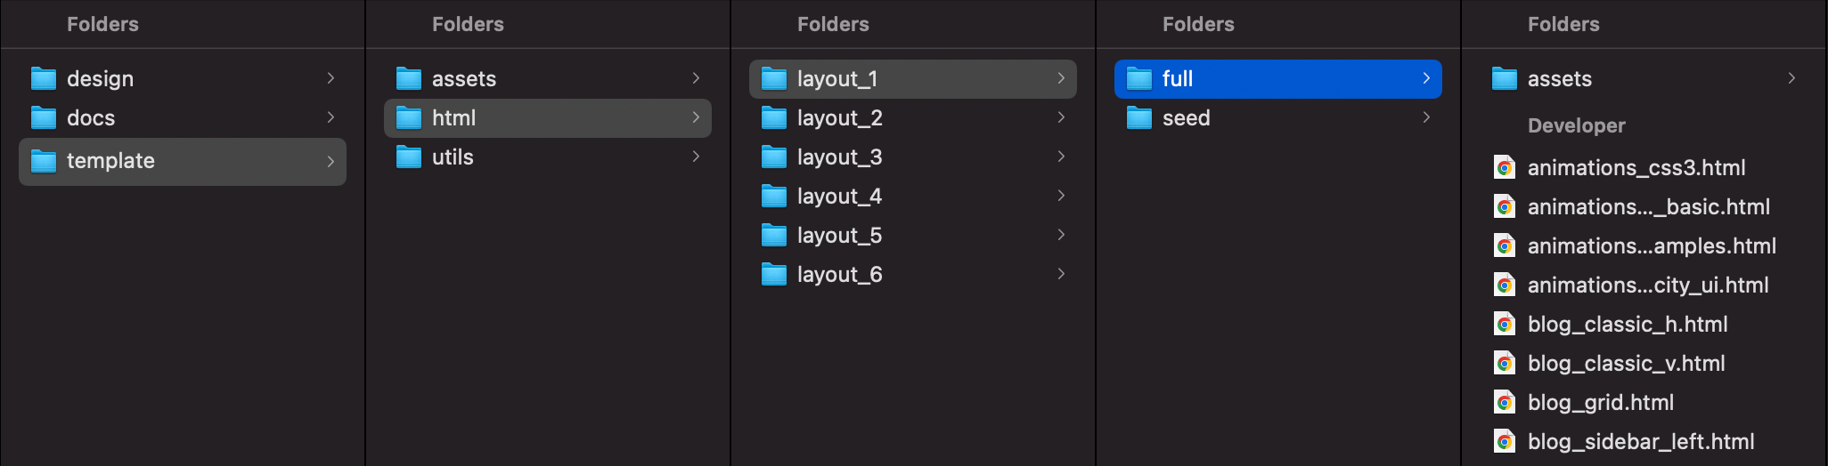Image resolution: width=1828 pixels, height=466 pixels.
Task: Select the full folder row
Action: tap(1277, 79)
